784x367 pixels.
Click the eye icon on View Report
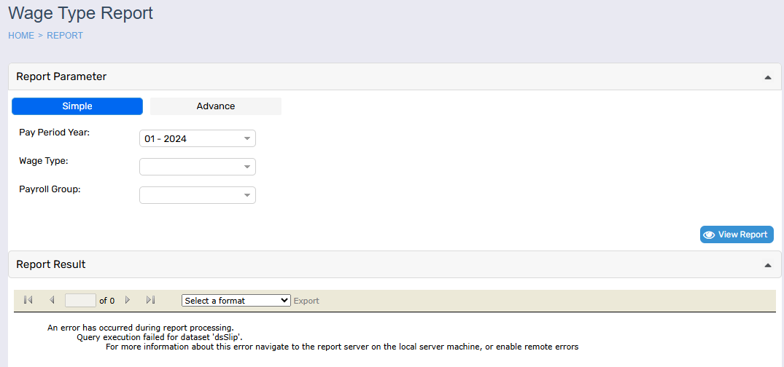[x=709, y=234]
